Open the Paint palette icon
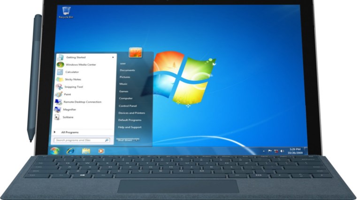The height and width of the screenshot is (200, 360). (x=59, y=94)
